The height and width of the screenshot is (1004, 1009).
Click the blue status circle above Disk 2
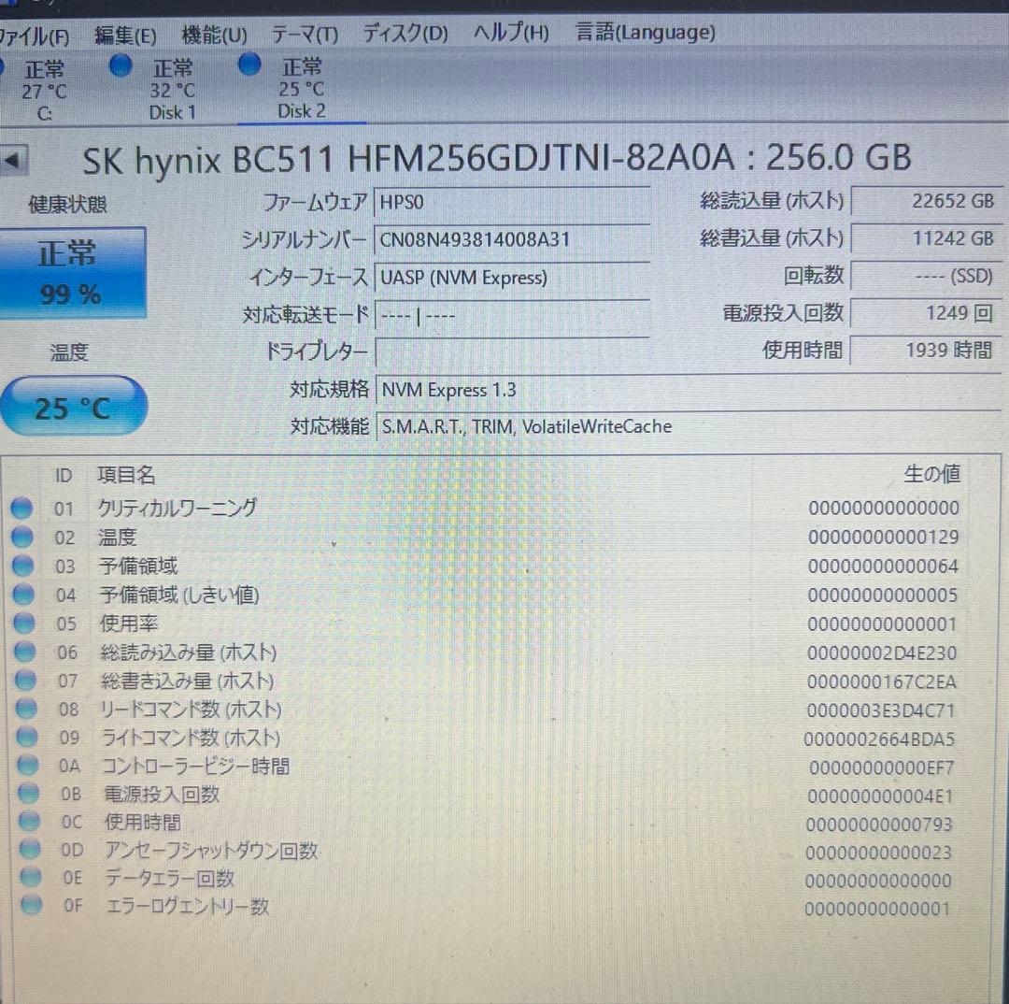click(249, 64)
